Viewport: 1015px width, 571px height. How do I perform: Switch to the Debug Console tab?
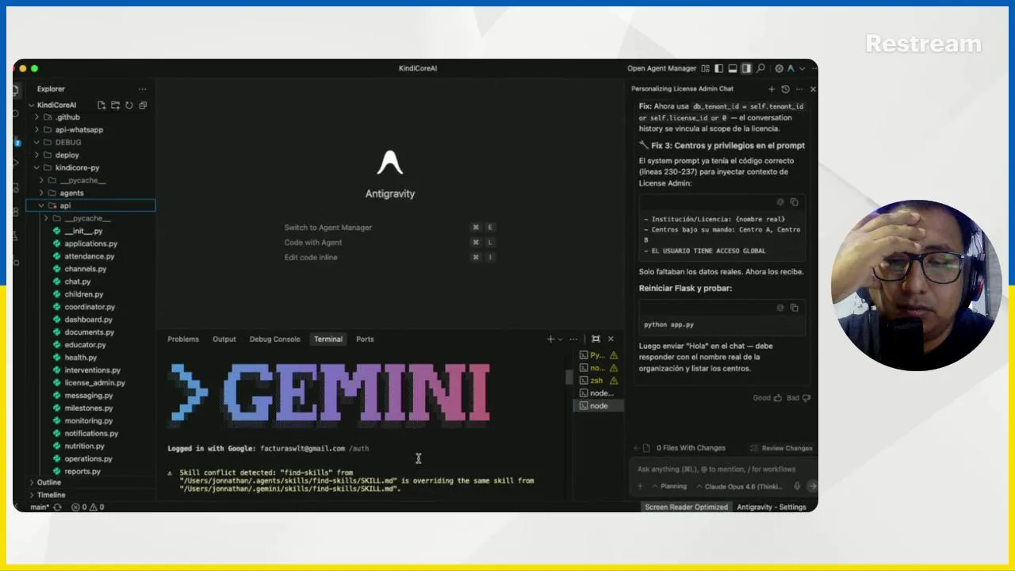274,339
